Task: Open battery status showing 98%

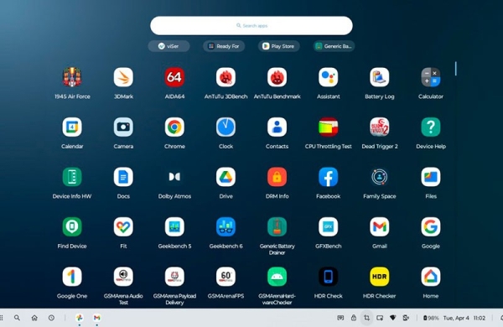Action: tap(431, 318)
